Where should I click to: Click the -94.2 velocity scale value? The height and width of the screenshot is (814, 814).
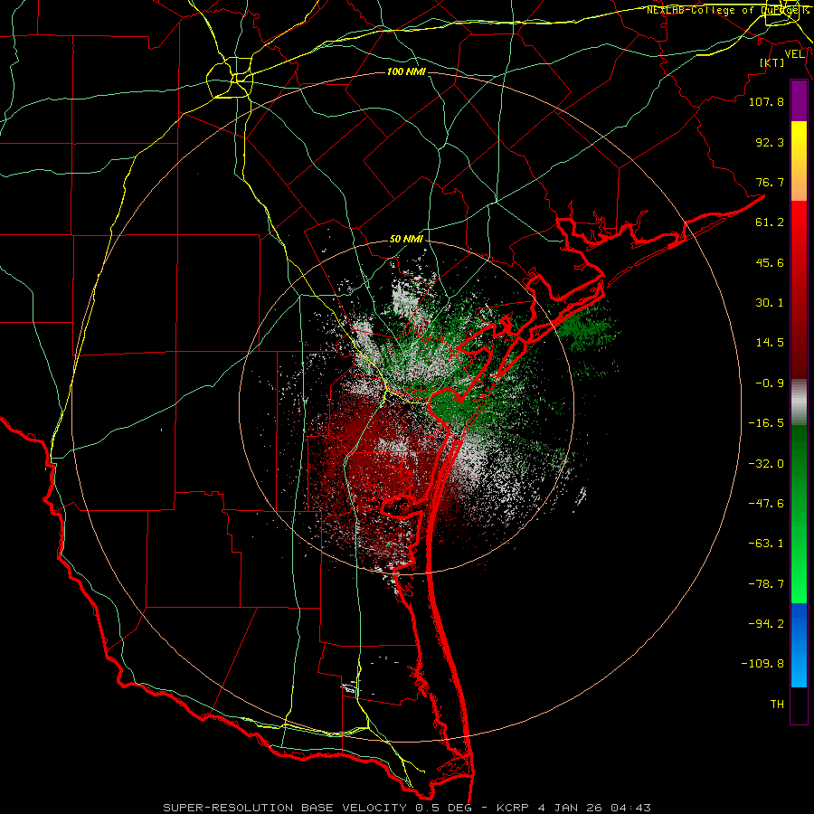(766, 624)
